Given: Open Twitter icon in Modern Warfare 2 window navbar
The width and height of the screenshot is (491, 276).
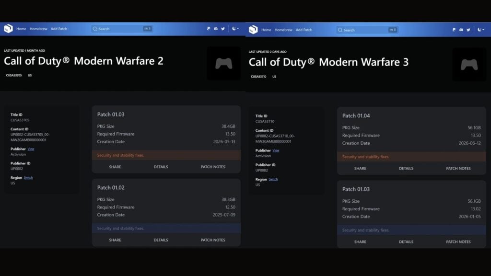Looking at the screenshot, I should coord(223,28).
